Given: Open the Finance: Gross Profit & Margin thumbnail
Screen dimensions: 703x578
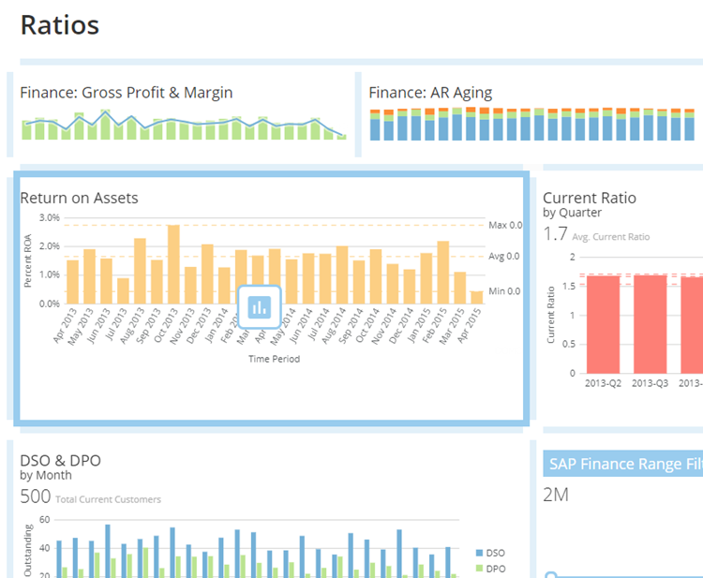Looking at the screenshot, I should [x=184, y=124].
